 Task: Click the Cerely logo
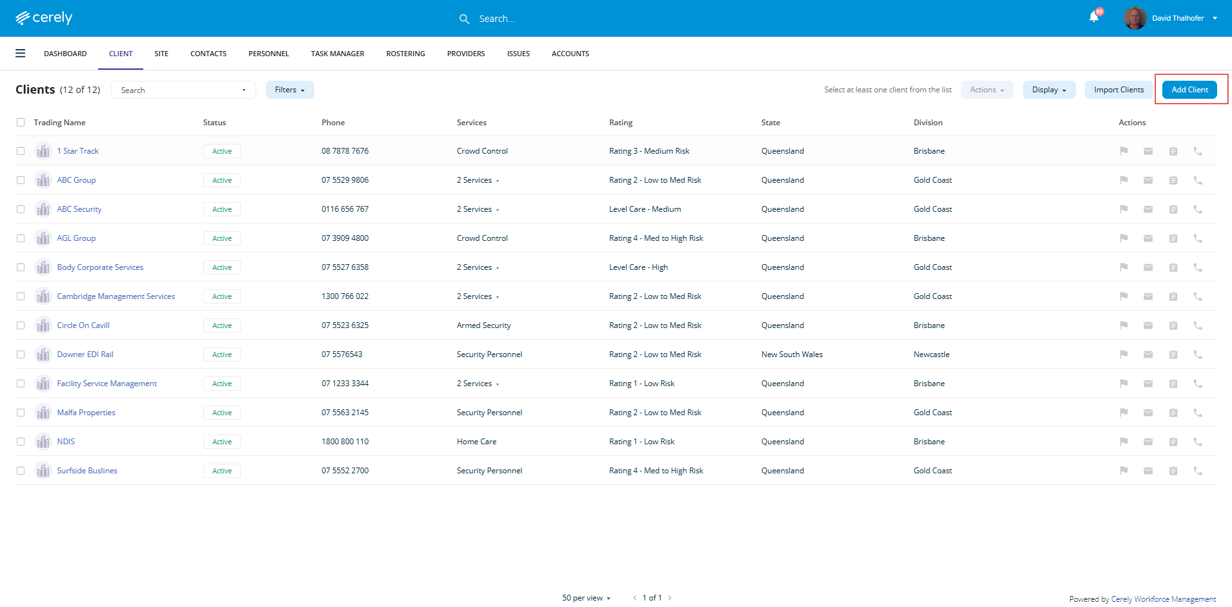(x=44, y=18)
